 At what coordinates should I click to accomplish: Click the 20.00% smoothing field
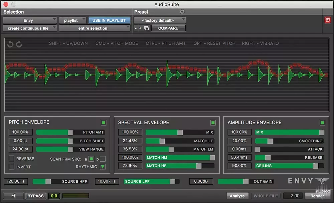point(239,141)
